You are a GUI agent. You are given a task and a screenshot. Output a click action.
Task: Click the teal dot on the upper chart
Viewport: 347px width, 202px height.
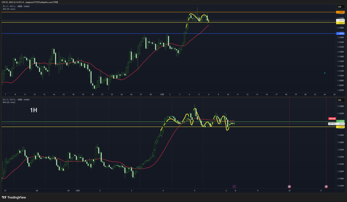click(x=325, y=73)
